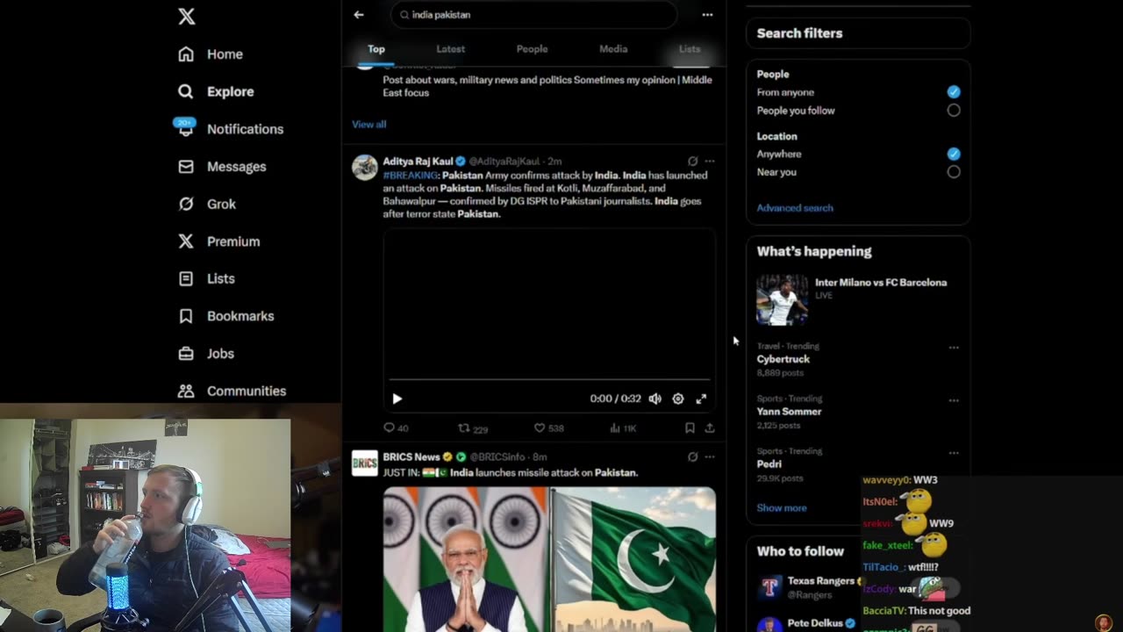
Task: Select 'Near you' location radio option
Action: pos(954,172)
